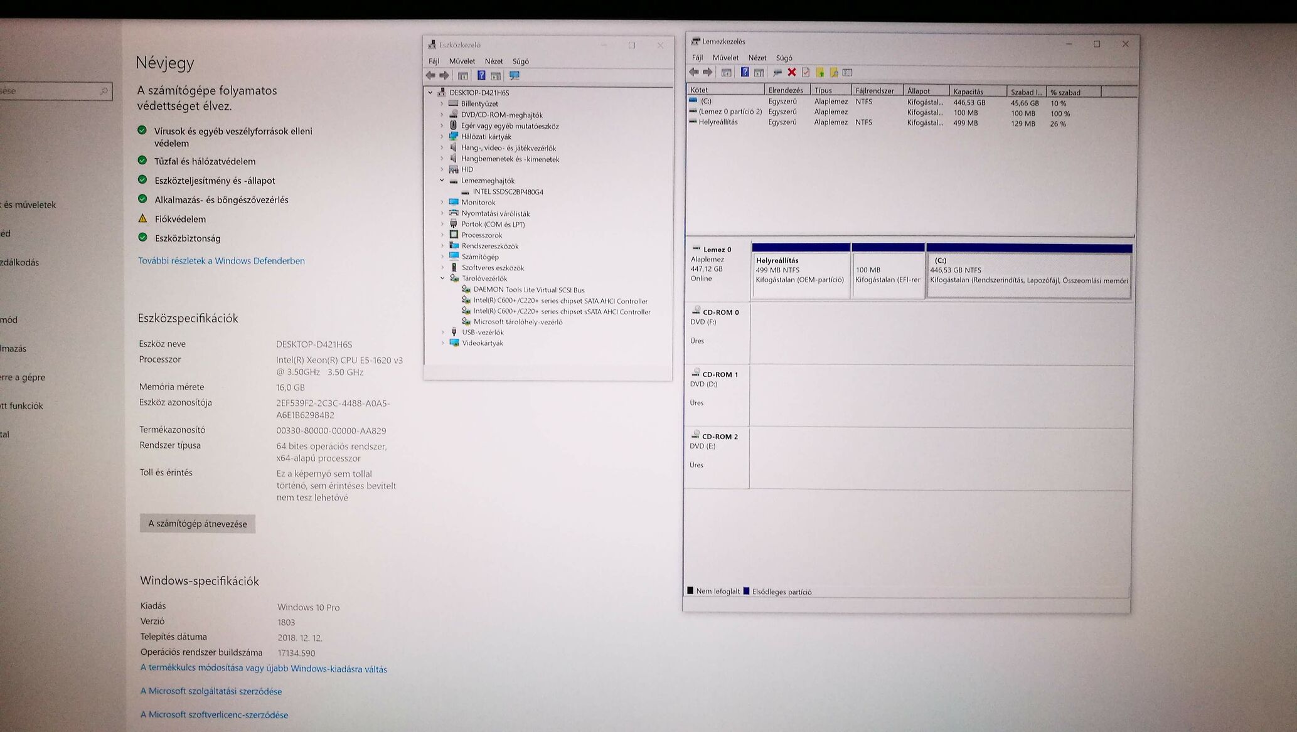Expand DVD/CD-ROM-meghajtók category

pyautogui.click(x=442, y=115)
